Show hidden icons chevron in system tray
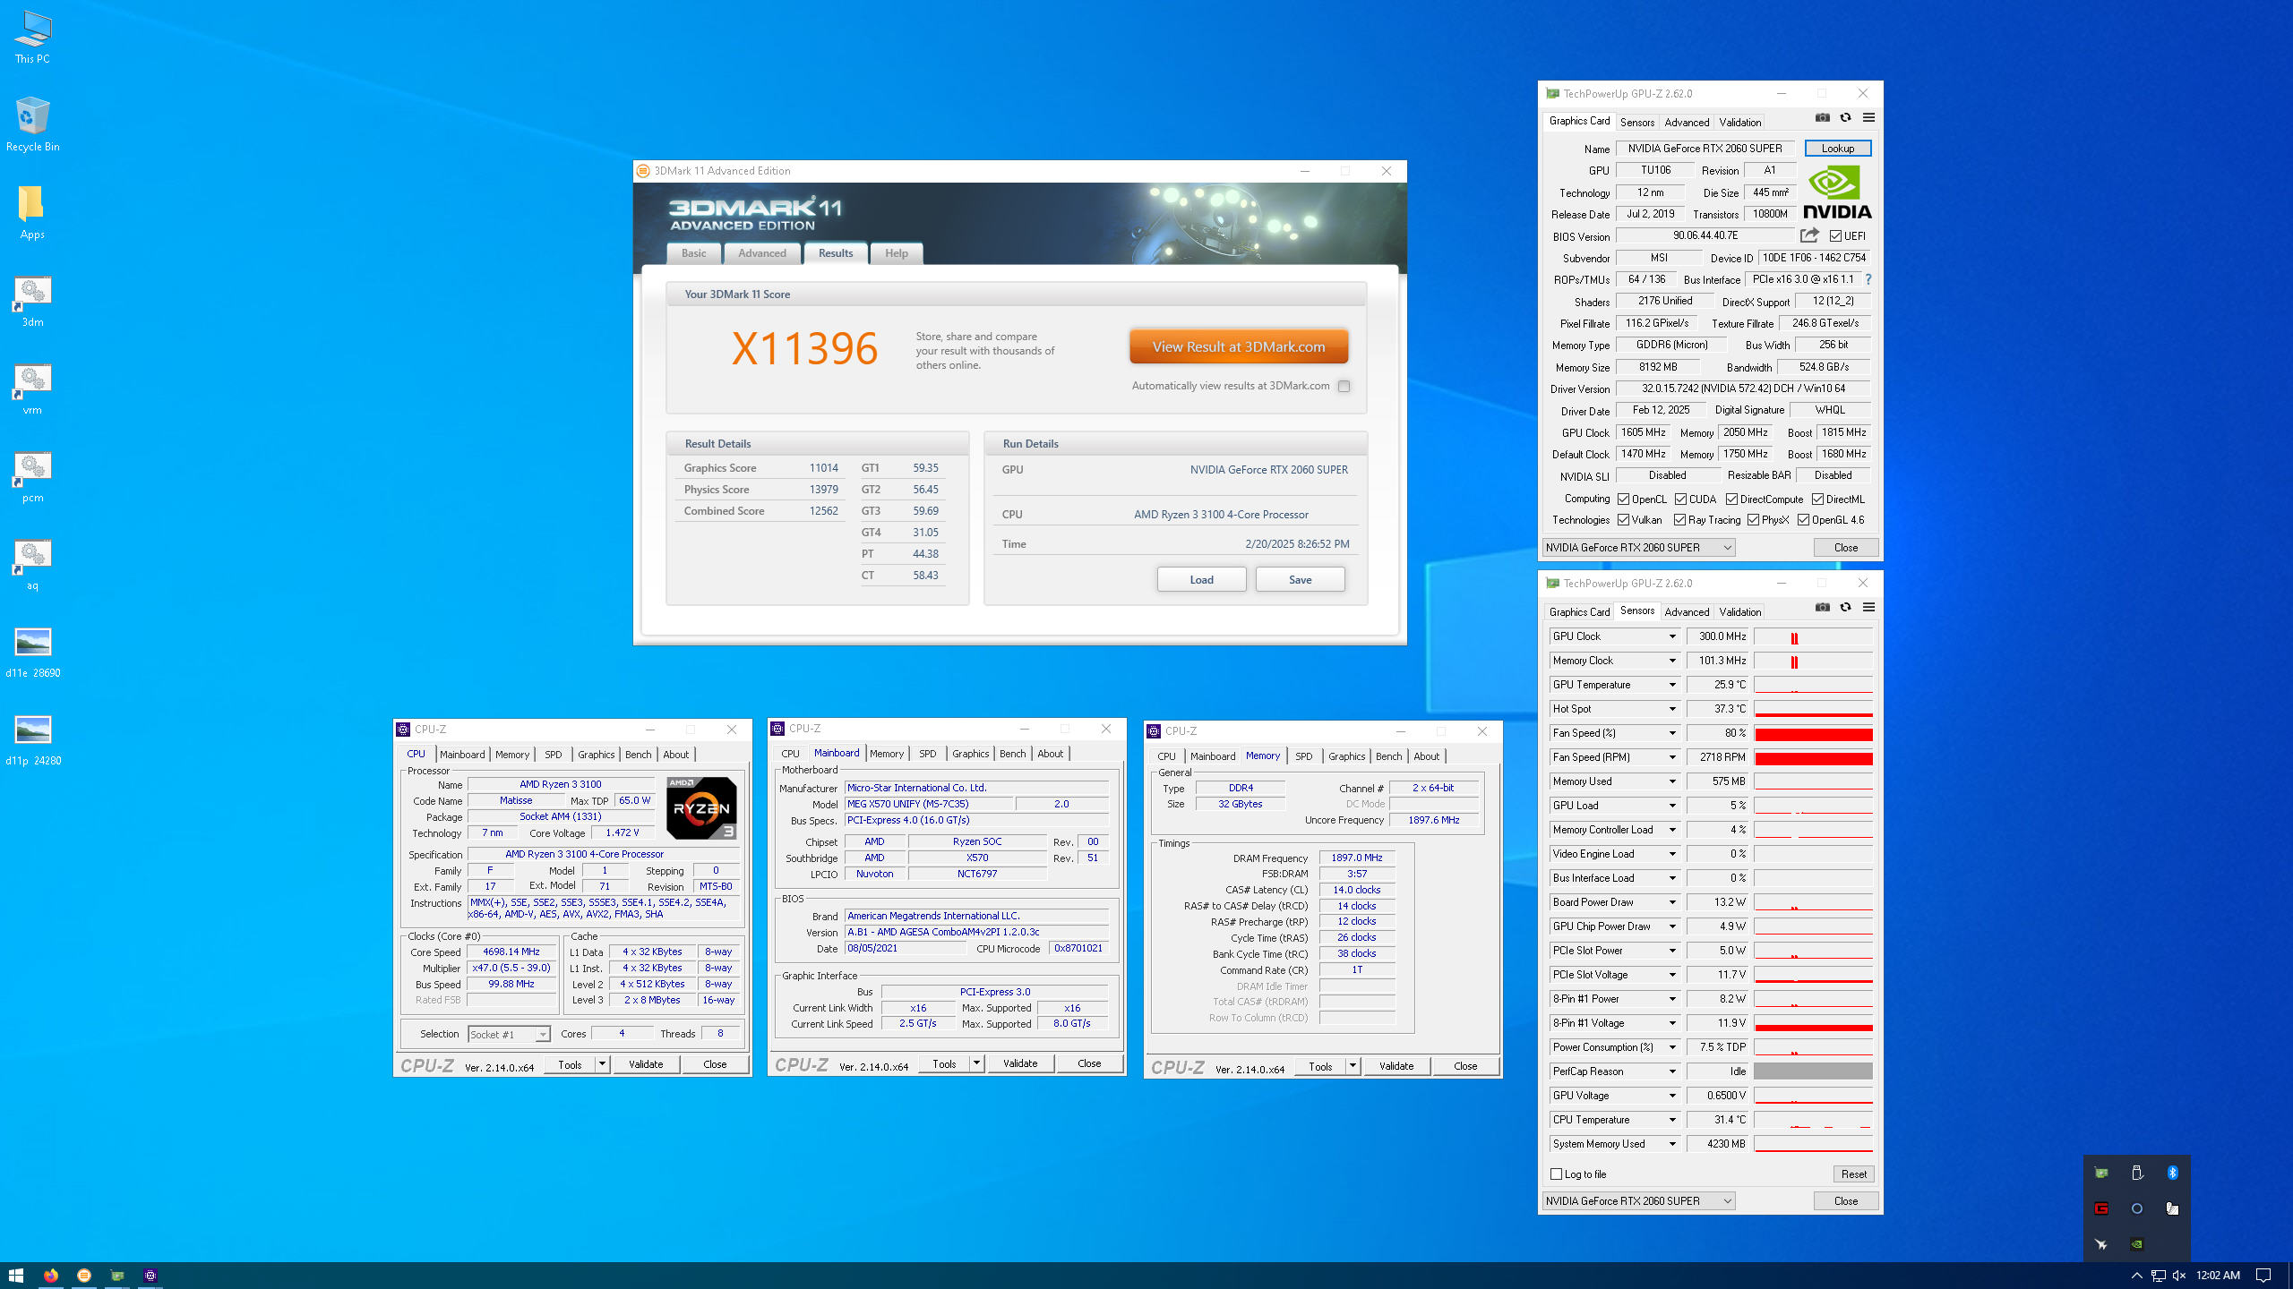Image resolution: width=2293 pixels, height=1289 pixels. (2136, 1275)
